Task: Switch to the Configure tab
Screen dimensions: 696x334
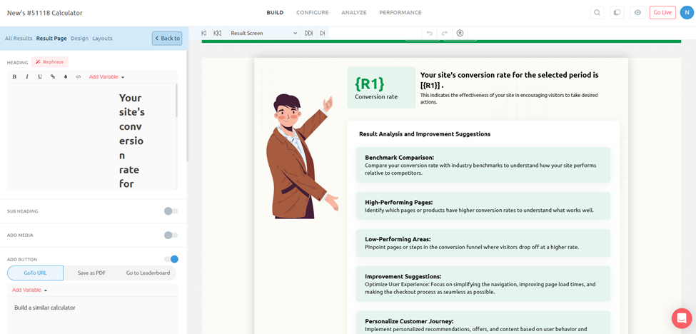Action: click(x=312, y=13)
